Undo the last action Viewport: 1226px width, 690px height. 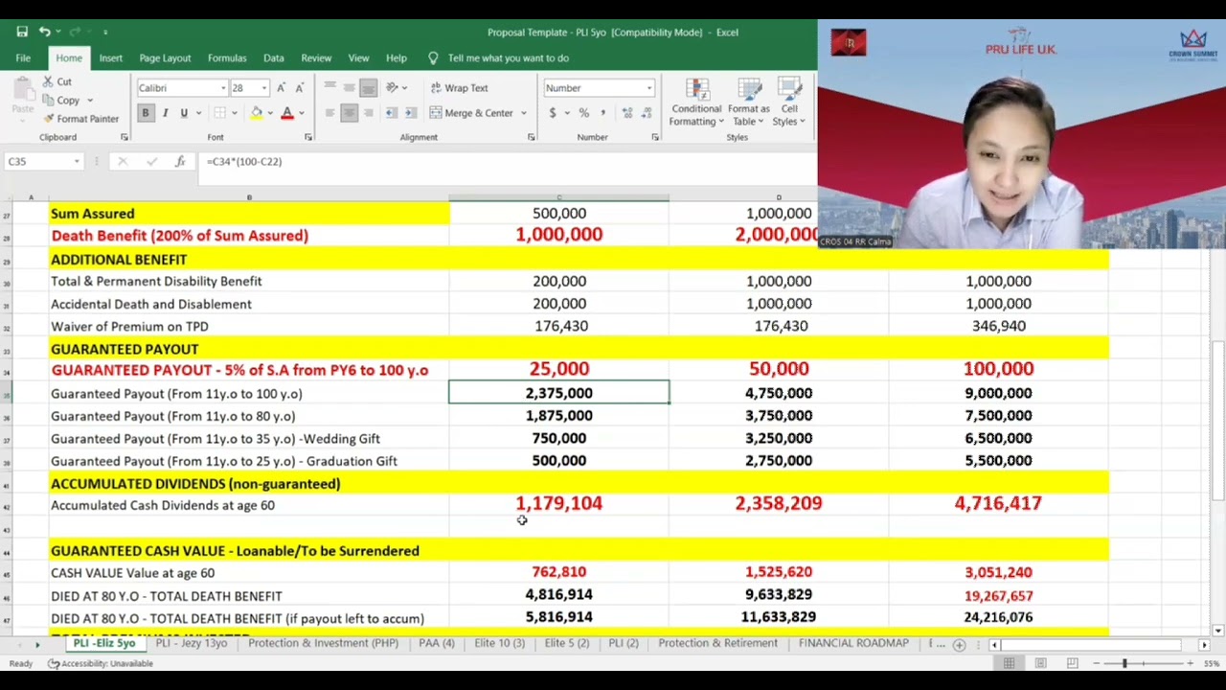[44, 32]
